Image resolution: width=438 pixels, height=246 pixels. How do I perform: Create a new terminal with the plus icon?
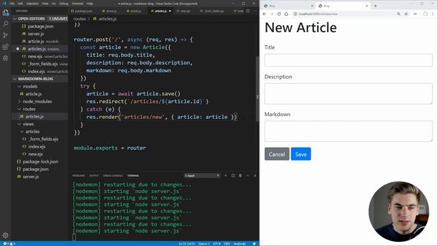coord(226,176)
